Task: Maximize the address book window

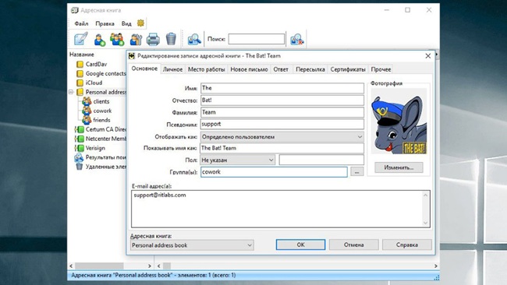Action: (x=408, y=10)
